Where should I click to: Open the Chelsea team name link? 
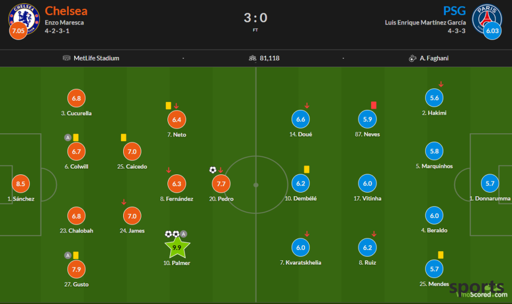coord(66,11)
